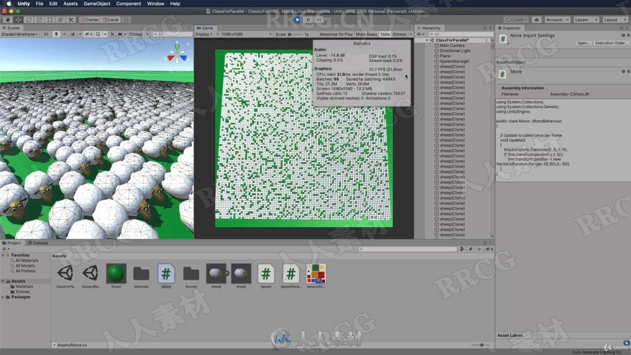Select the combined Transform tool
The image size is (631, 355).
(x=60, y=20)
